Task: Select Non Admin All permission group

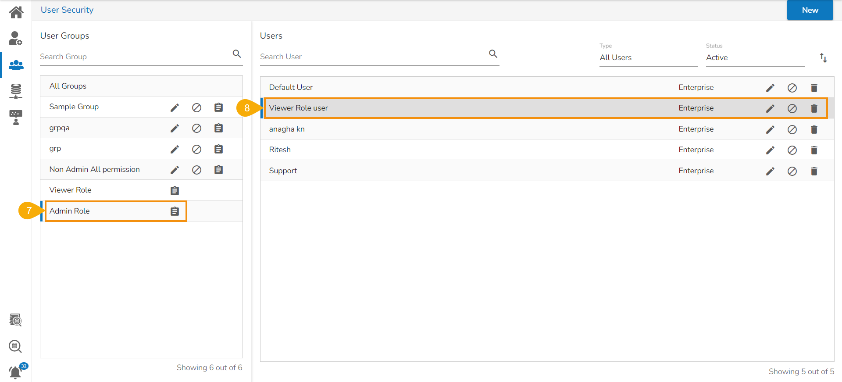Action: [x=95, y=169]
